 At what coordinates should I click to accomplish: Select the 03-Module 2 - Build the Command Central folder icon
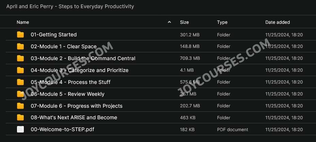[20, 58]
